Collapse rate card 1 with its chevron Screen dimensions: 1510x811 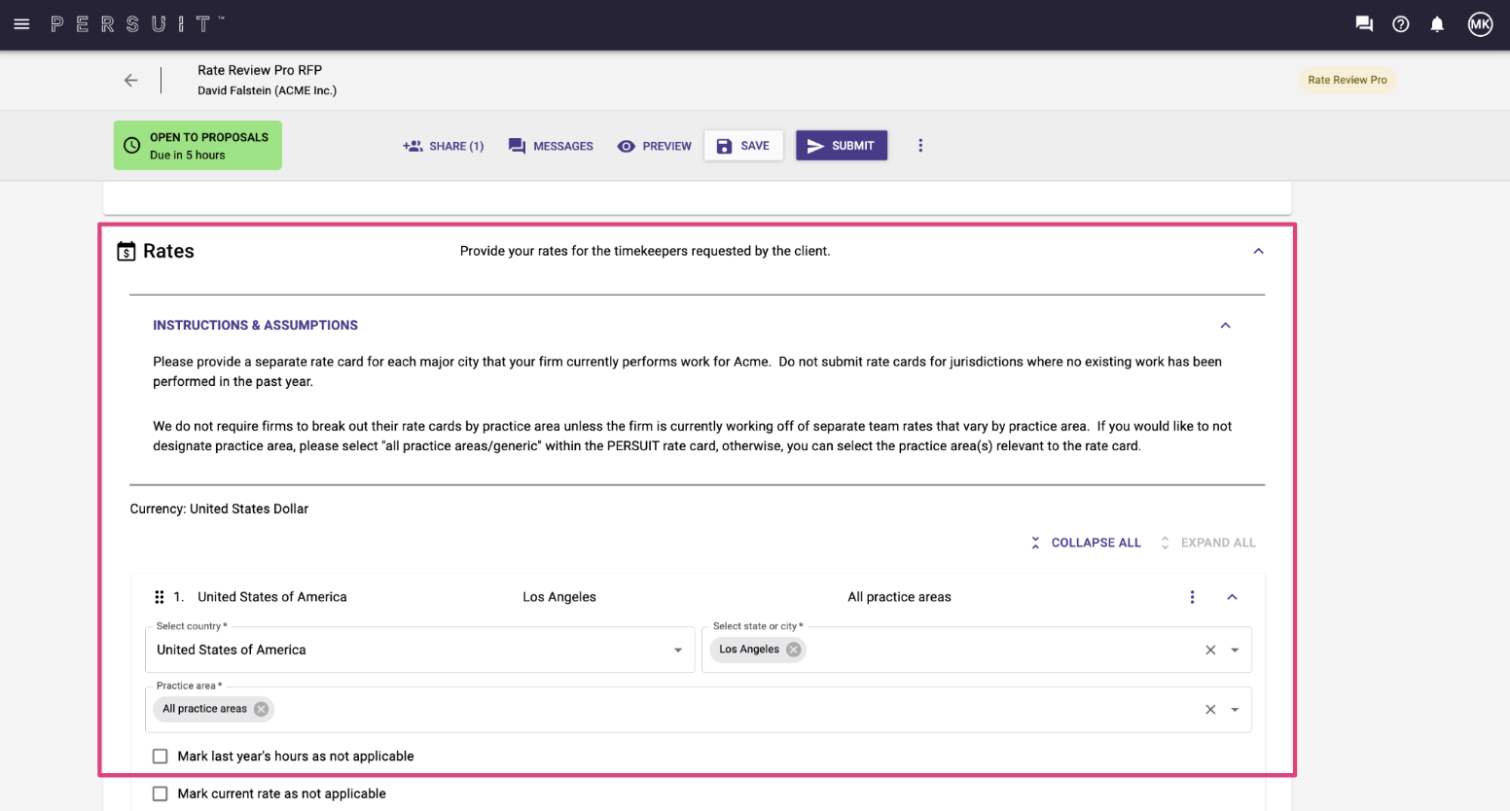pyautogui.click(x=1232, y=597)
